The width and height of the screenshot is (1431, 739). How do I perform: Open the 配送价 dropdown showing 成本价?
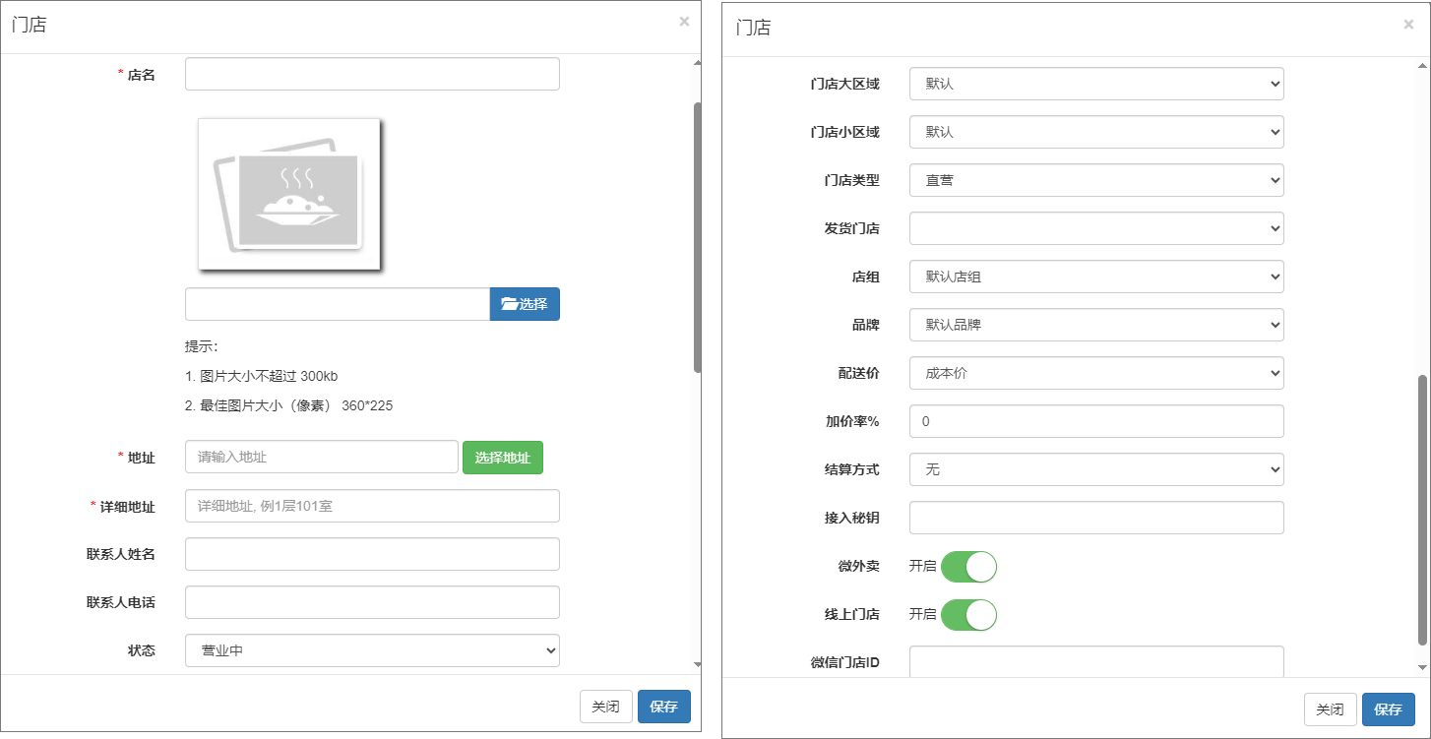[1096, 374]
